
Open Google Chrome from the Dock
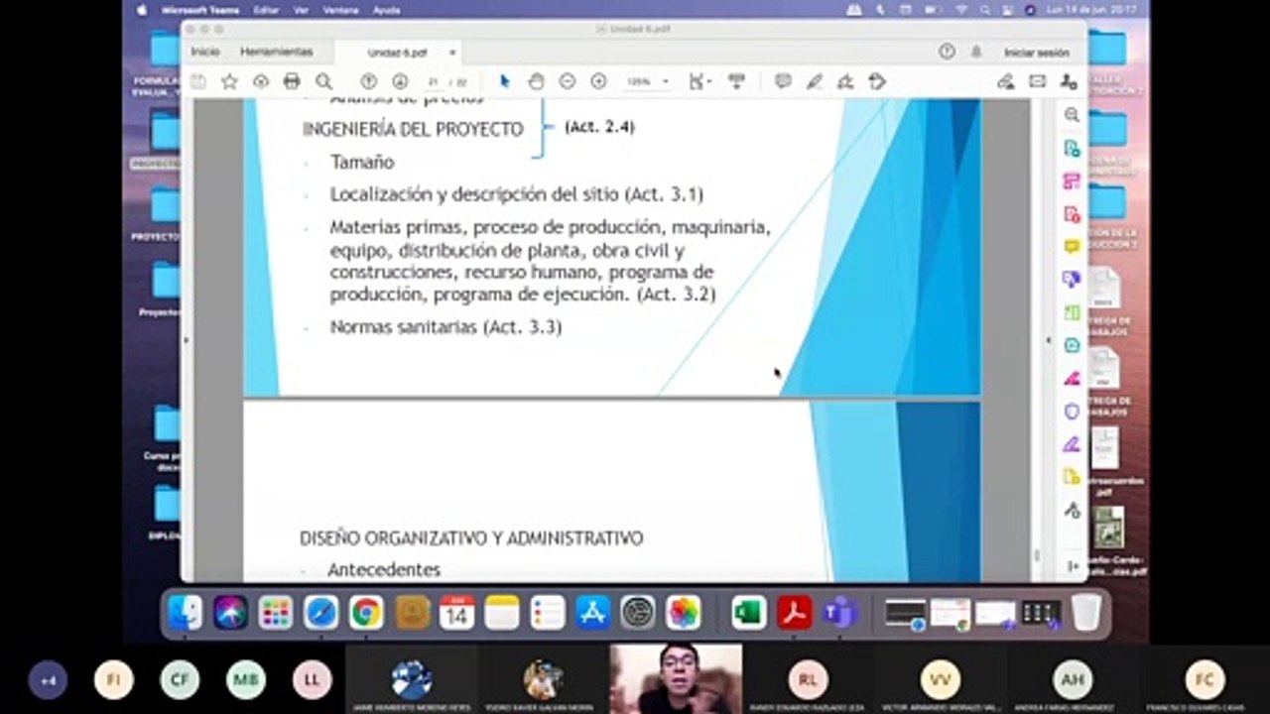click(366, 613)
